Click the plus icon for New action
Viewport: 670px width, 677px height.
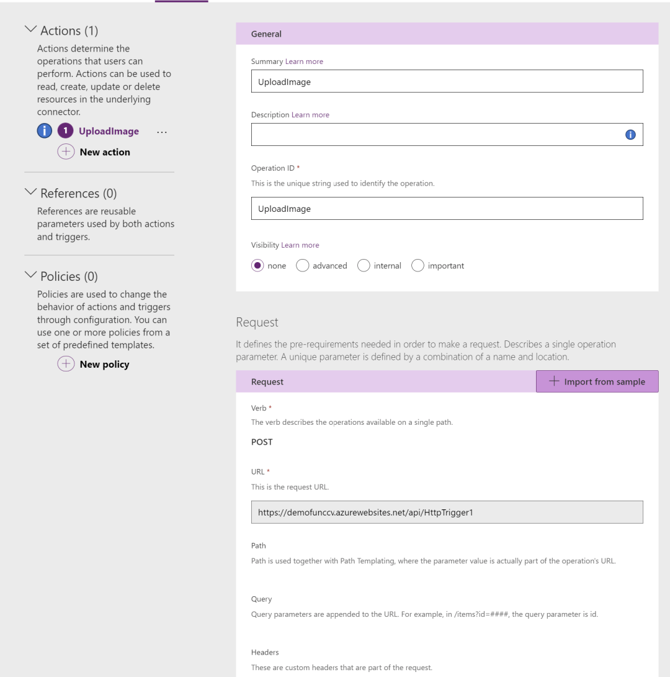[66, 152]
